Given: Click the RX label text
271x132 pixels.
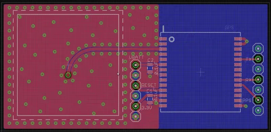Looking at the screenshot, I should pyautogui.click(x=249, y=80).
